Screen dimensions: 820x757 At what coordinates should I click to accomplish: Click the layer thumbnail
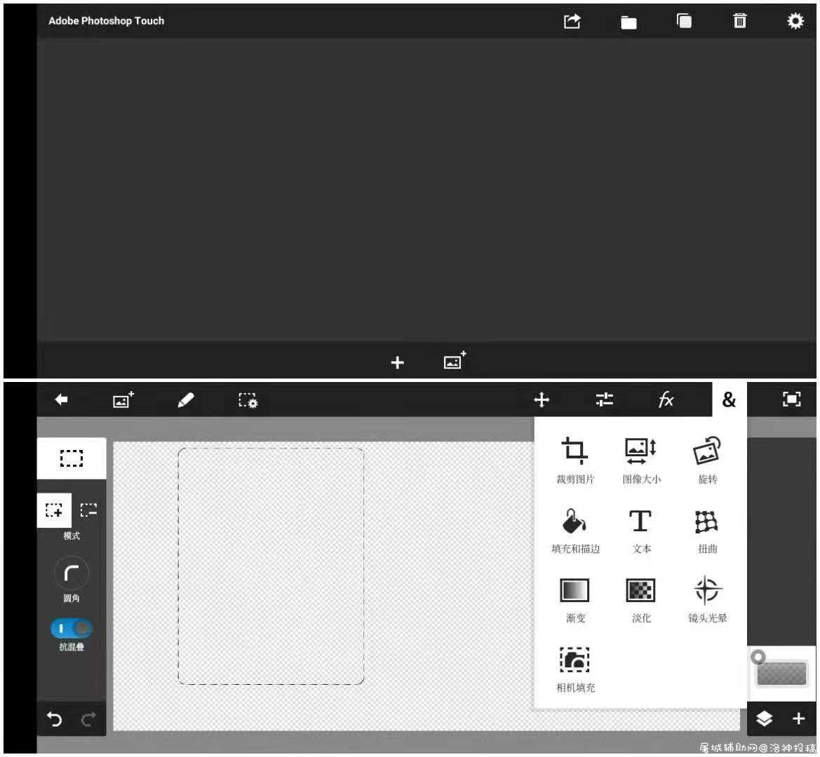click(782, 674)
